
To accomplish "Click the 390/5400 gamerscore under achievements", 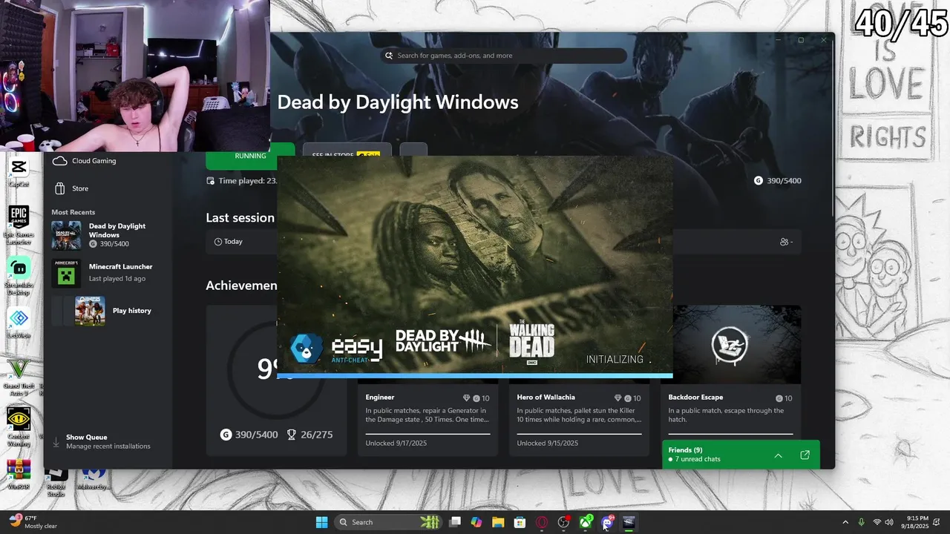I will (x=249, y=435).
